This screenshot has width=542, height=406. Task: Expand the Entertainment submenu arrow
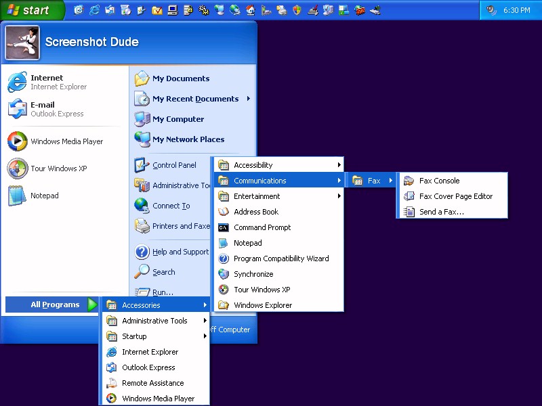coord(339,196)
